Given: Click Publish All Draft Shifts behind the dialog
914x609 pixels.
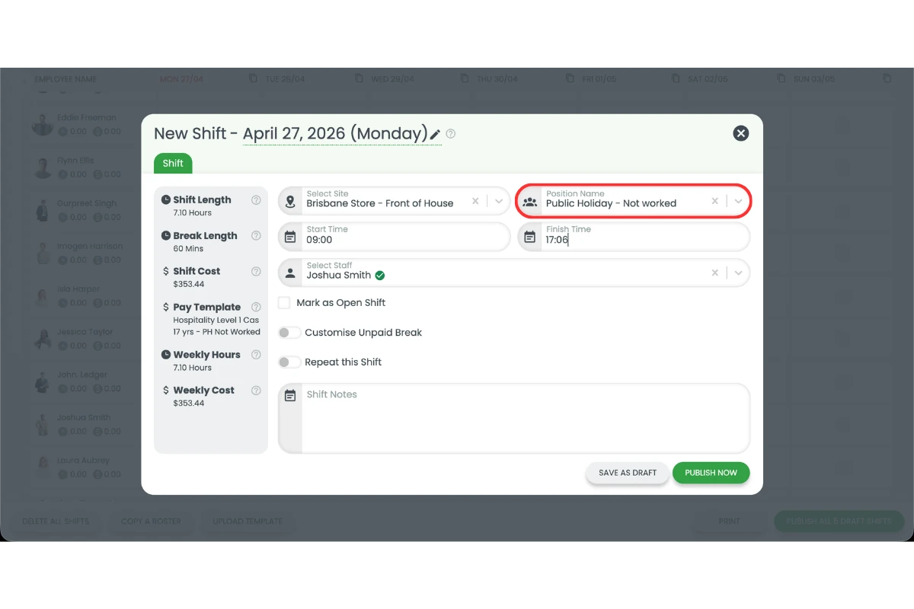Looking at the screenshot, I should click(839, 521).
